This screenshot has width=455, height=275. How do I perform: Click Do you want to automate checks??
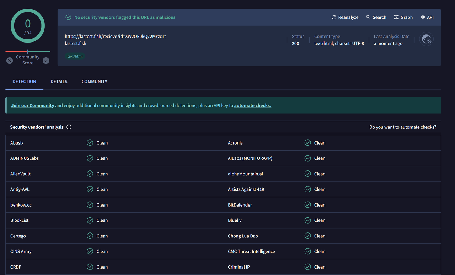click(403, 127)
